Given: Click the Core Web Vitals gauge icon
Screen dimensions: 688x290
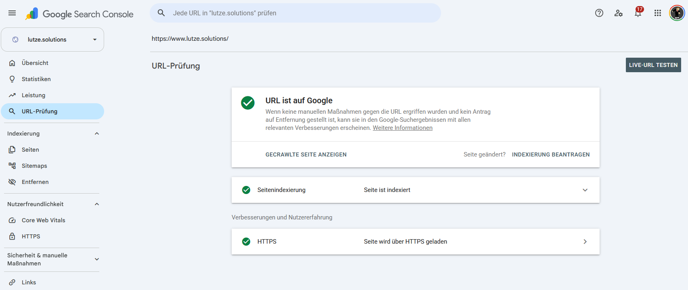Looking at the screenshot, I should coord(12,220).
